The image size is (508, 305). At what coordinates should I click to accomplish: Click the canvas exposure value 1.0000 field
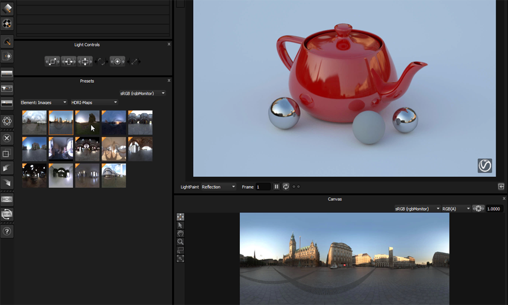(494, 209)
